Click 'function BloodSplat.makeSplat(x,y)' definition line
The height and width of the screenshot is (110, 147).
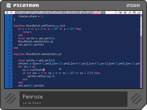tap(37, 54)
